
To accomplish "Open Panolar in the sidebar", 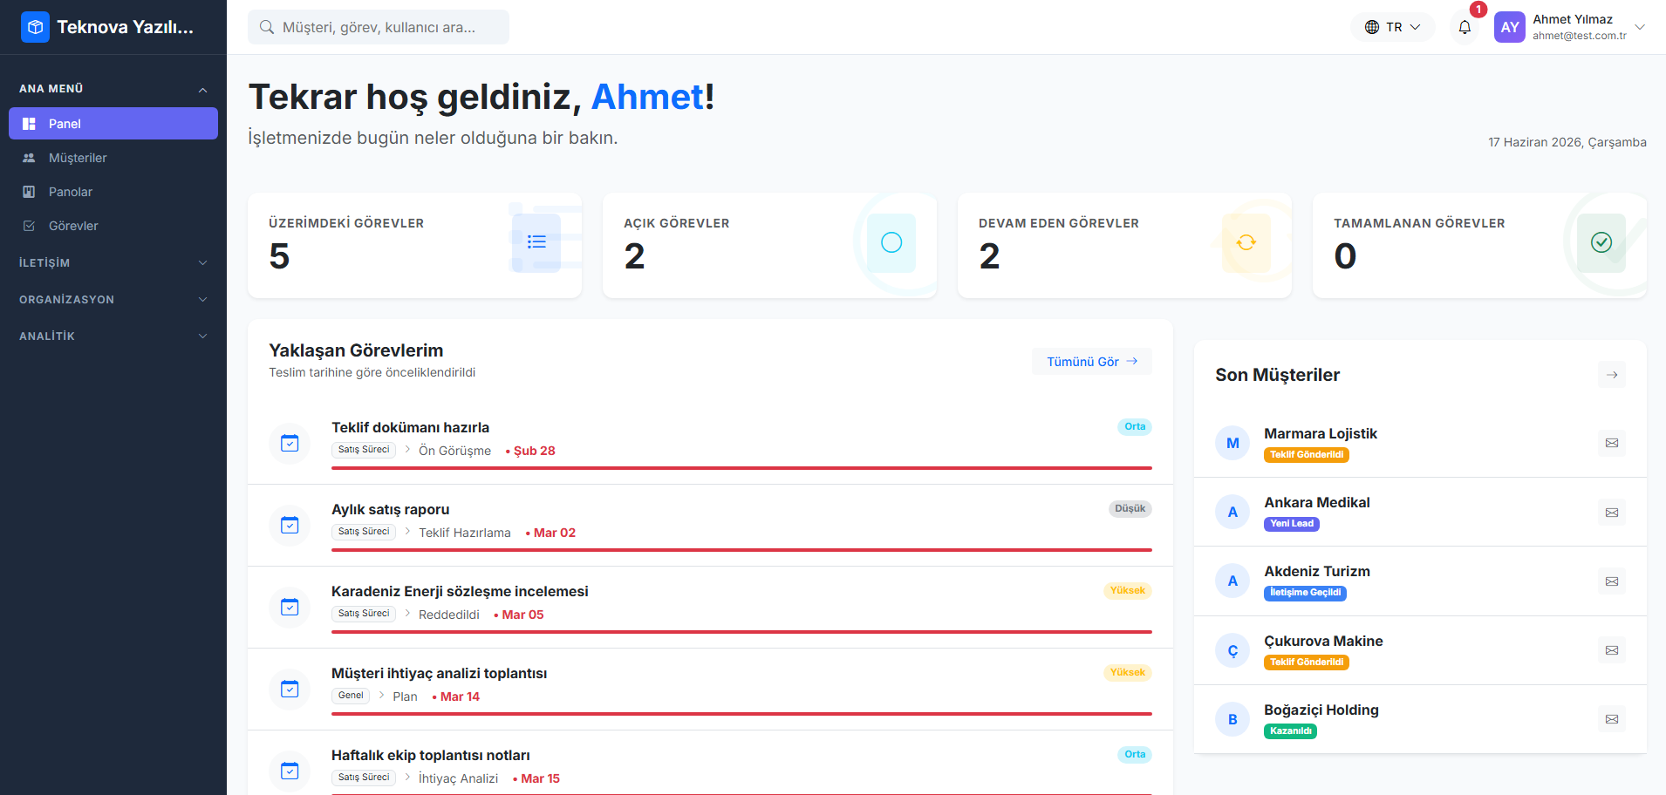I will tap(113, 192).
